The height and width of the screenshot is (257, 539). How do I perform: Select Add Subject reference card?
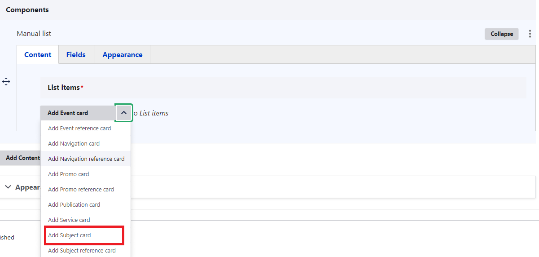point(82,251)
